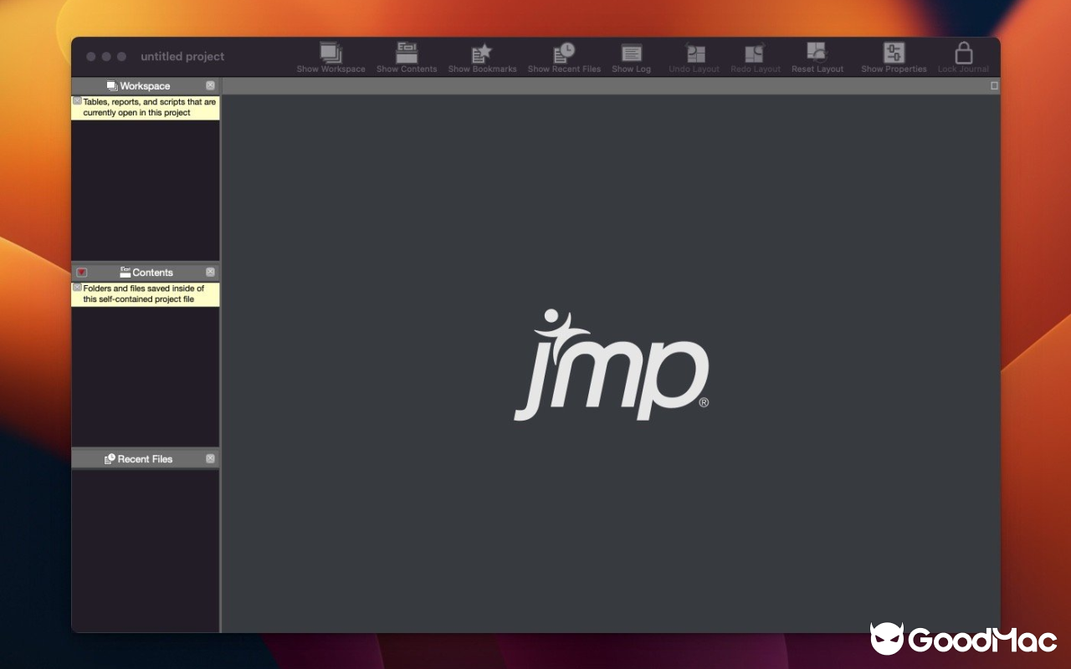1071x669 pixels.
Task: Hide the Recent Files panel with its X box
Action: point(211,458)
